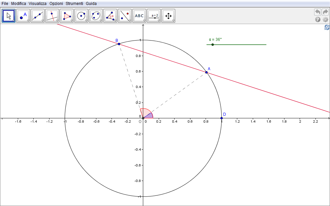Select the Move arrow tool
Viewport: 330px width, 206px height.
click(9, 15)
